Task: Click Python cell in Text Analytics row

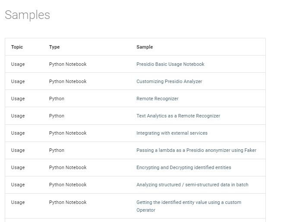Action: 57,116
